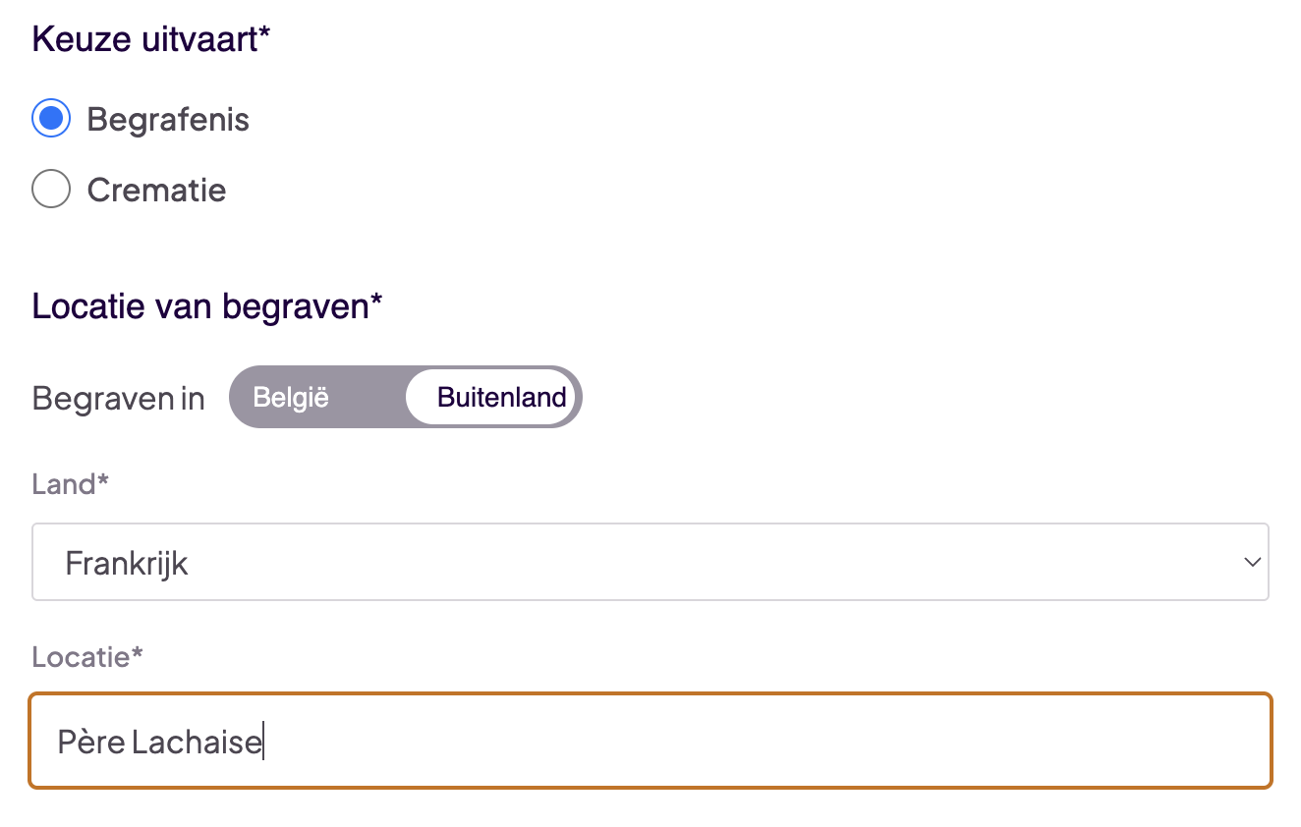Screen dimensions: 1301x827
Task: Click the Crematie option label
Action: (x=156, y=189)
